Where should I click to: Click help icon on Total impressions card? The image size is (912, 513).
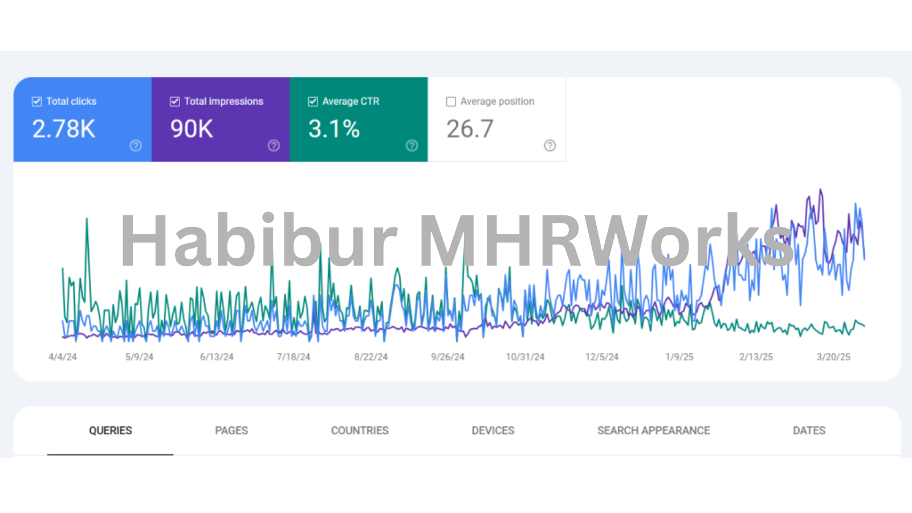(274, 146)
